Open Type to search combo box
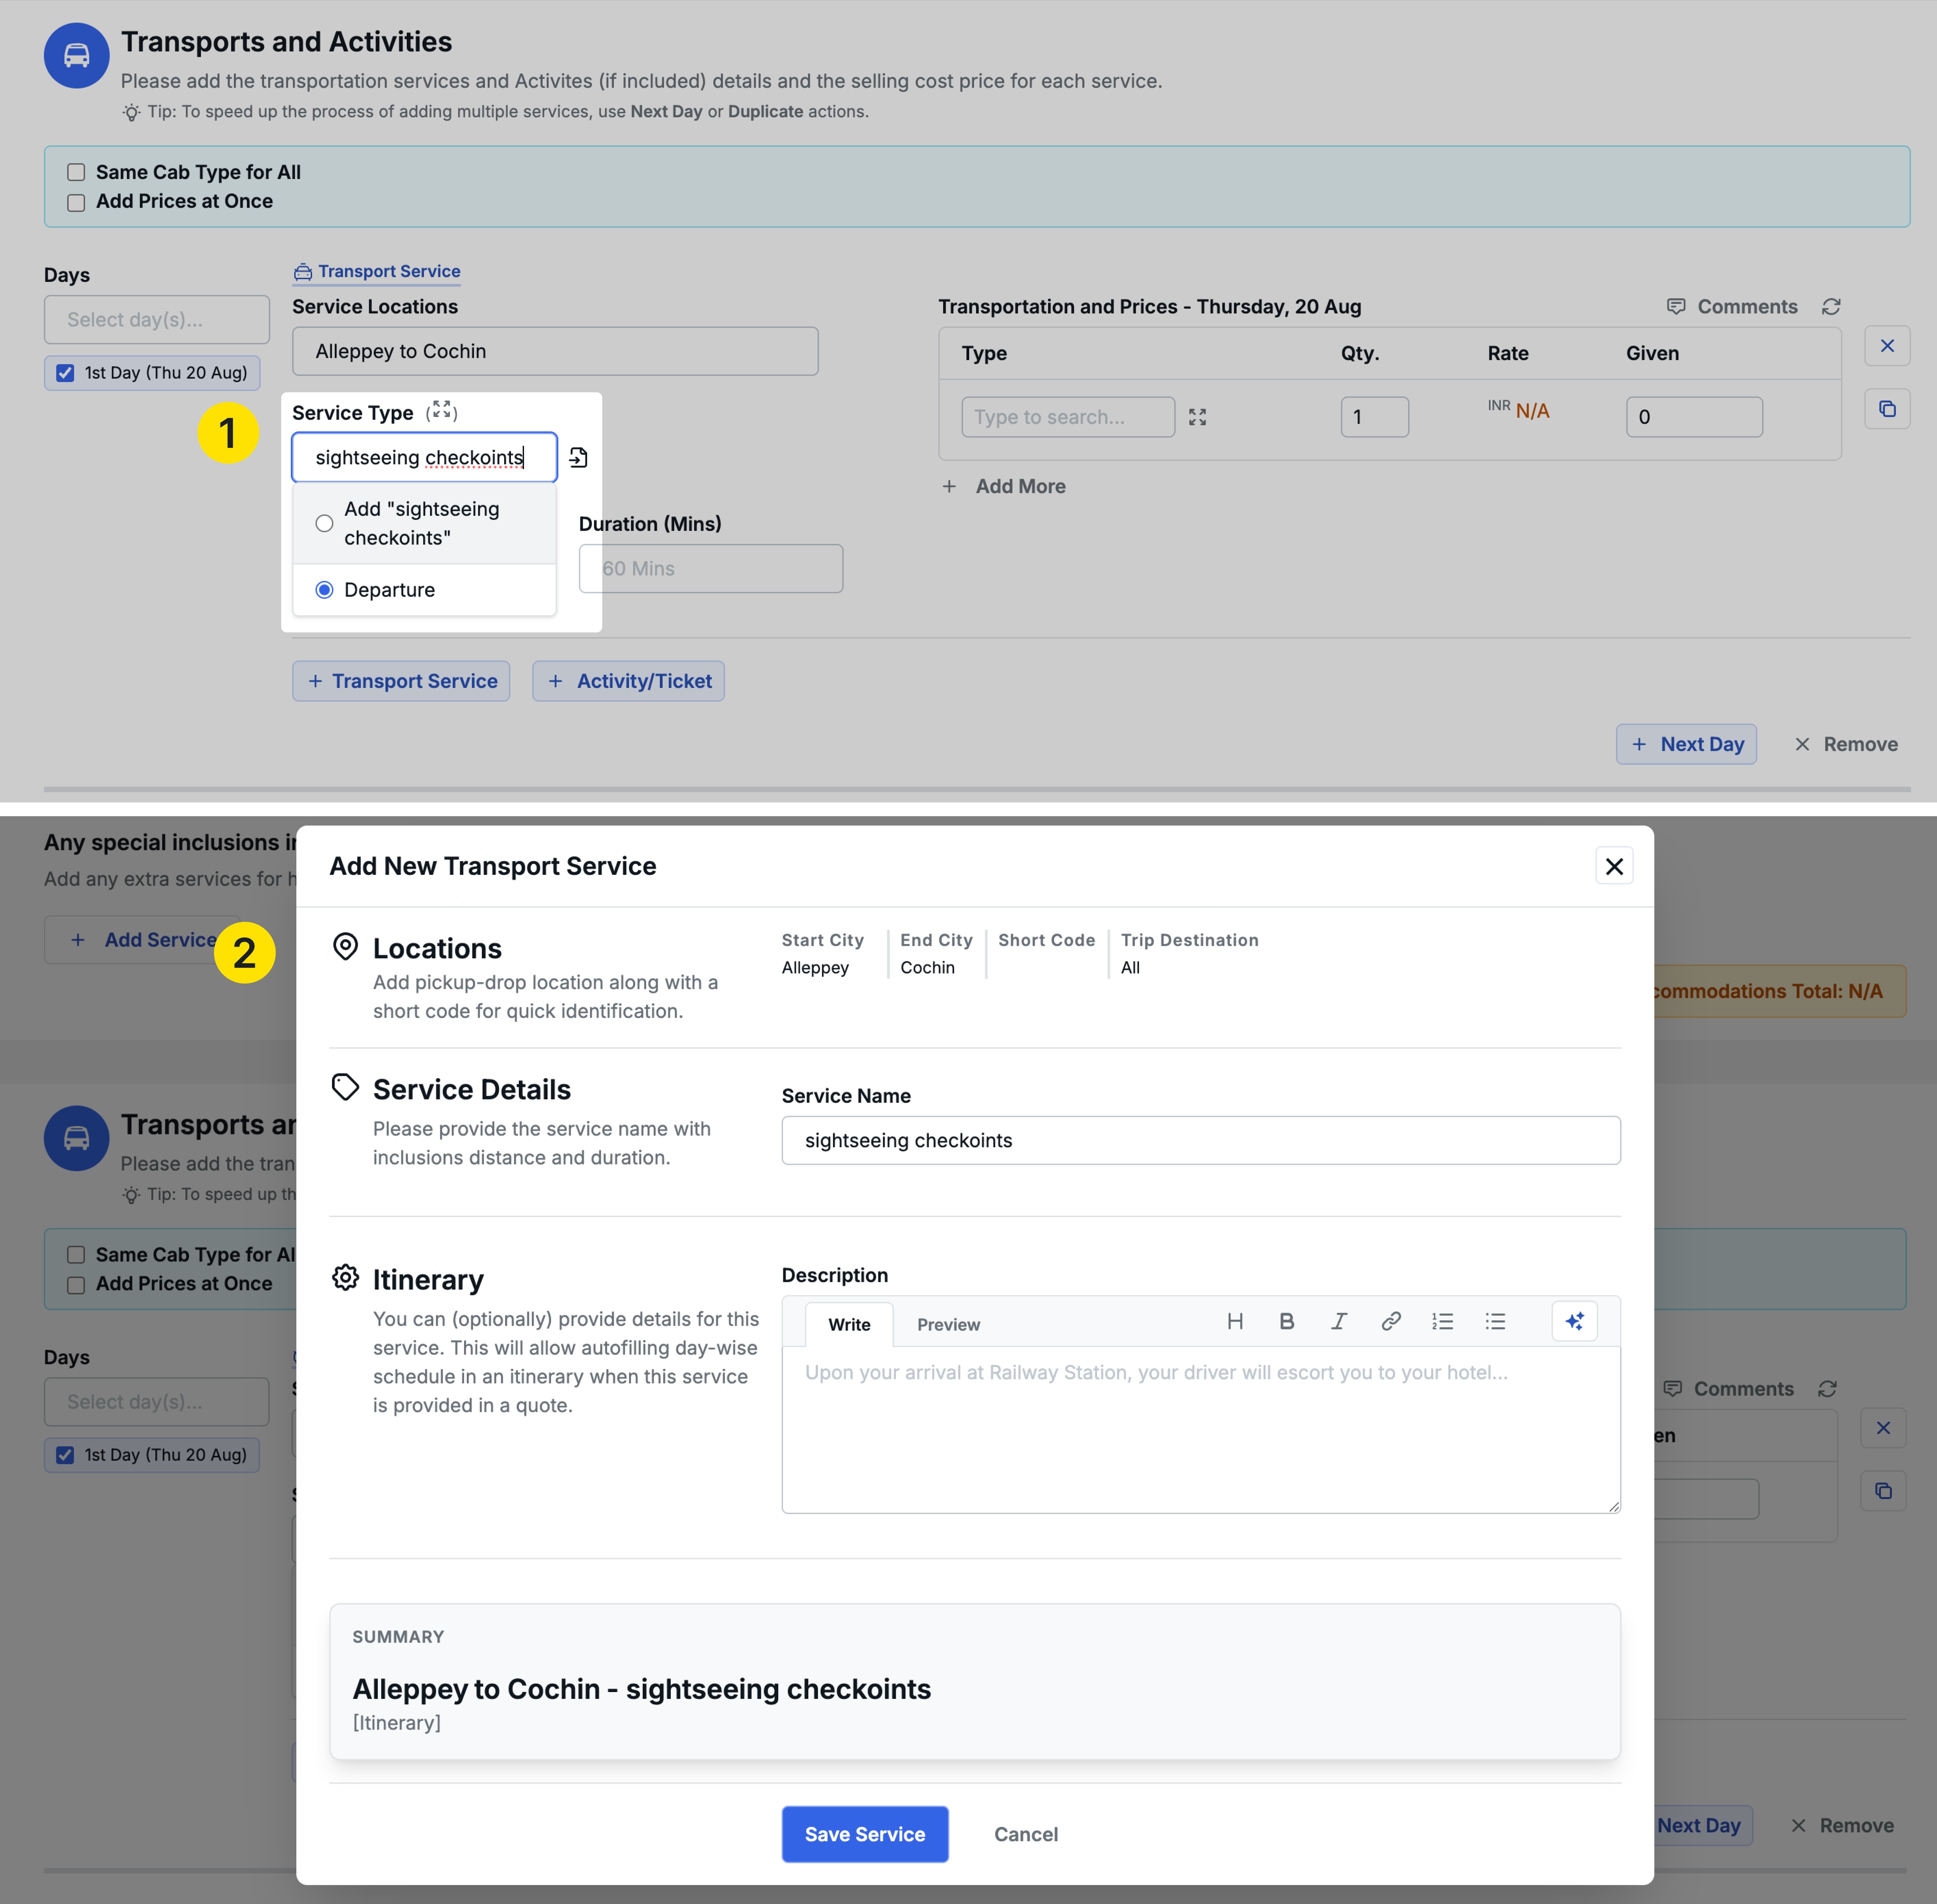 tap(1068, 417)
